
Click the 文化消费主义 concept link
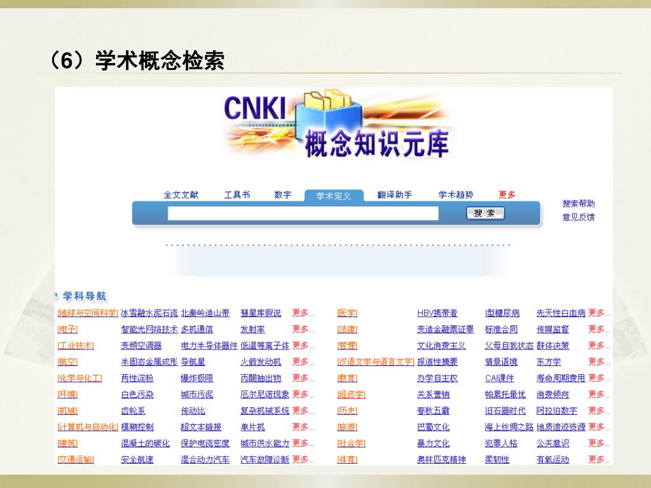click(x=441, y=346)
